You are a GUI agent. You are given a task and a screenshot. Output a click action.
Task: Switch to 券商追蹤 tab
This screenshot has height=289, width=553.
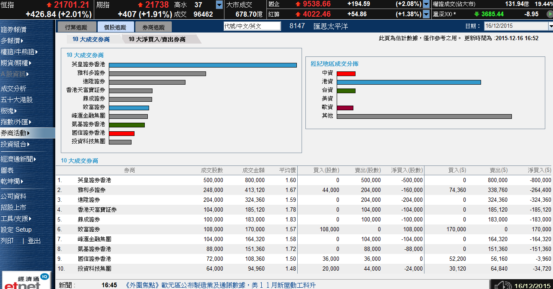click(x=153, y=27)
